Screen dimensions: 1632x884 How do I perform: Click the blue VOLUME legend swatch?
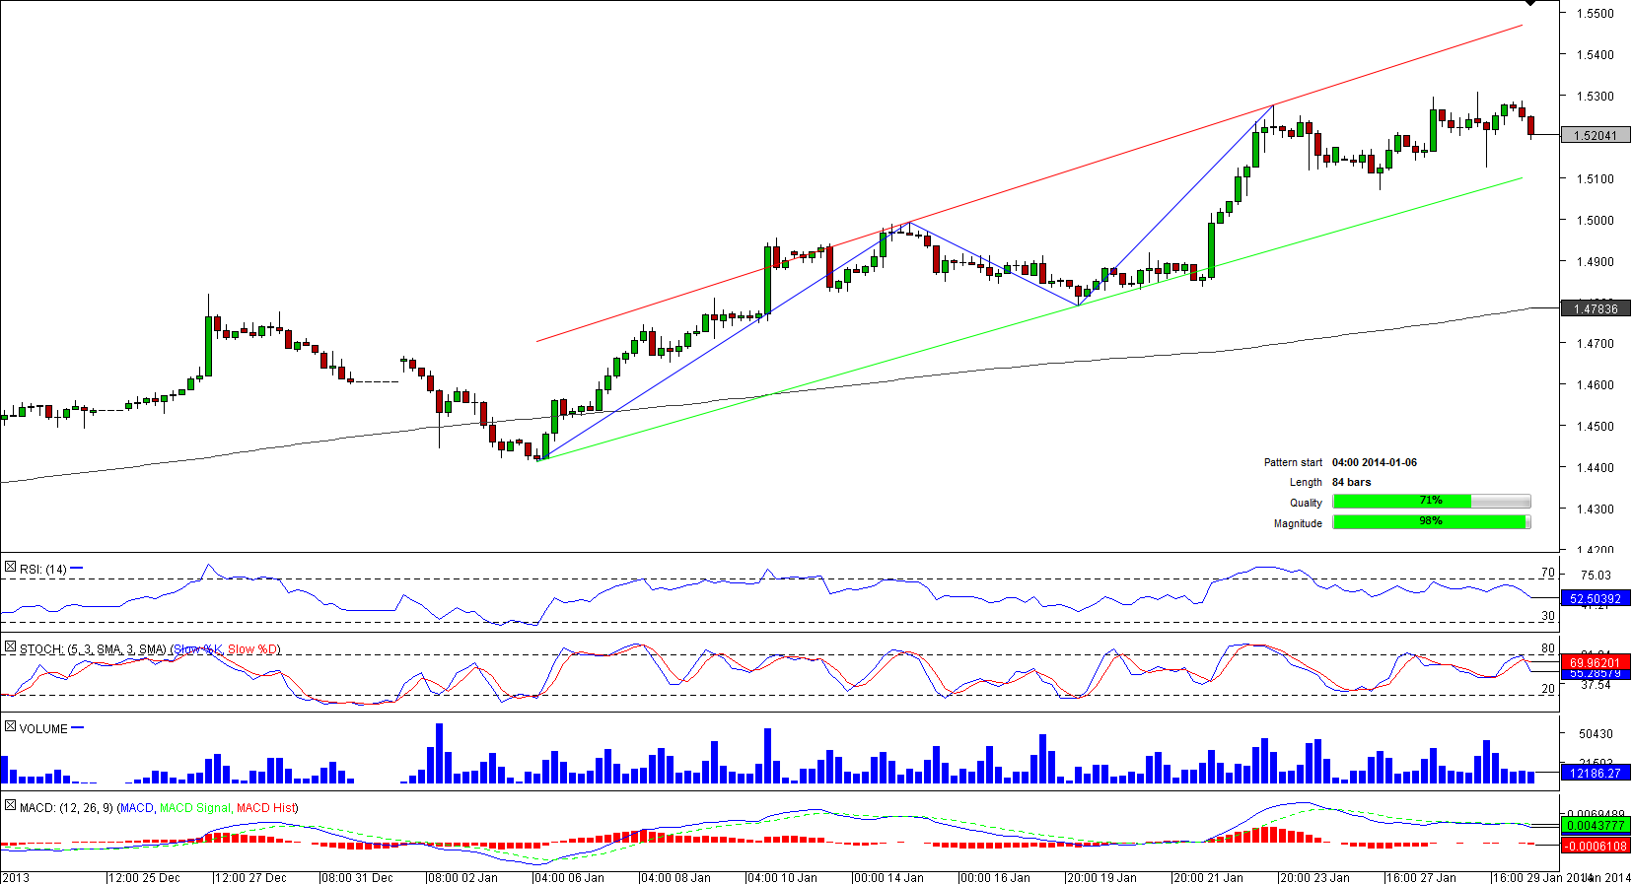(78, 728)
